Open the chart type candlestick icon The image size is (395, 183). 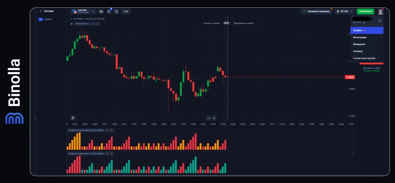click(101, 12)
